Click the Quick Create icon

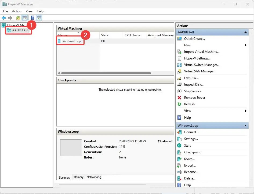(x=179, y=39)
